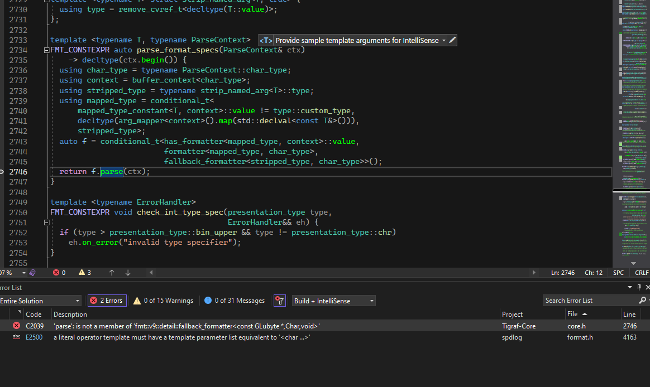650x387 pixels.
Task: Click the up arrow to jump to previous issue
Action: 111,273
